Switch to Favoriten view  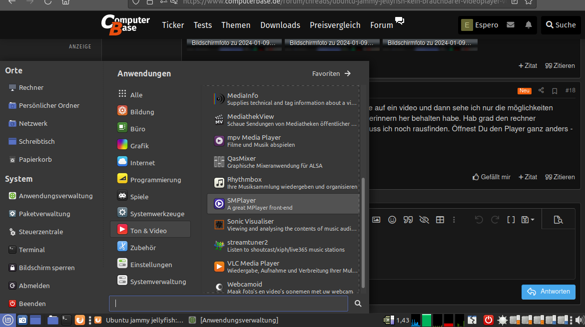(x=331, y=73)
